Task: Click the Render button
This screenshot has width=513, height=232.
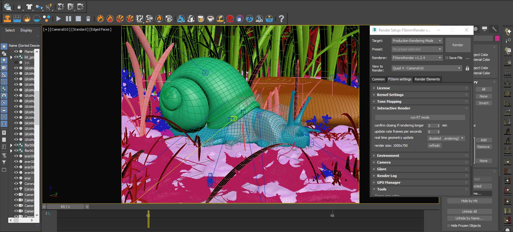Action: click(x=458, y=45)
